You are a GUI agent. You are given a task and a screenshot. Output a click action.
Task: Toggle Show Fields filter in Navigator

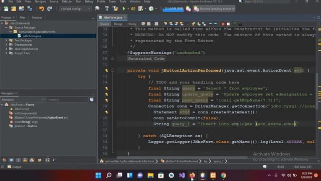coord(11,160)
